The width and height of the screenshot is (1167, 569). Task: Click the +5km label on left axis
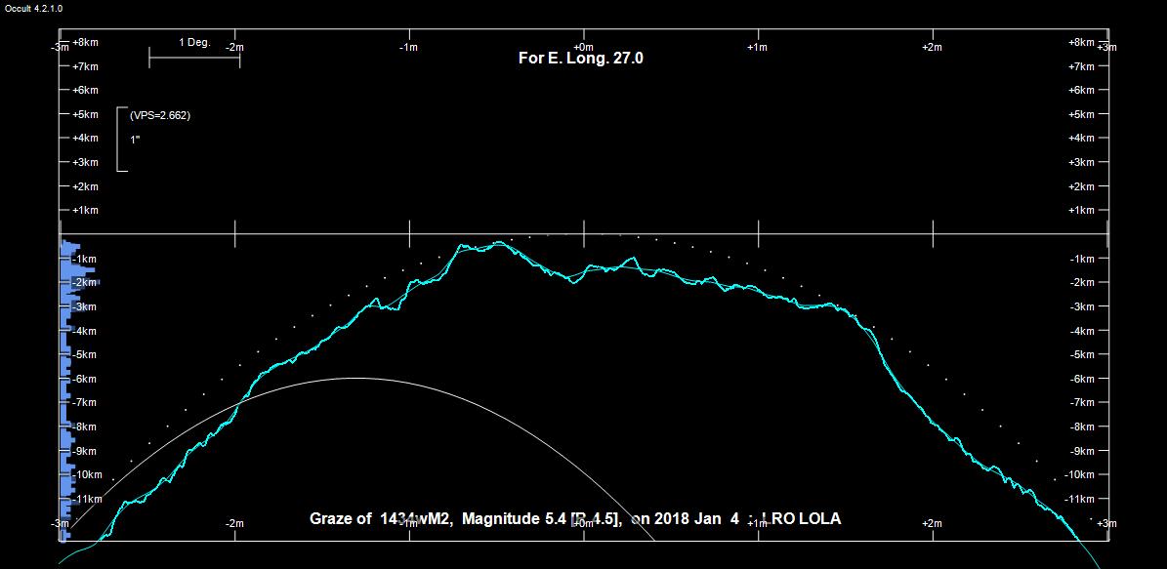point(85,114)
